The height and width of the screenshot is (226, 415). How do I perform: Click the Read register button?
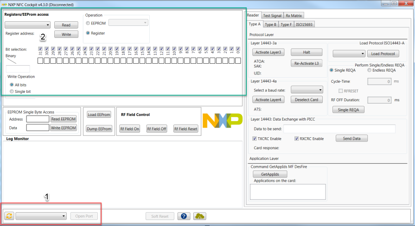[x=66, y=25]
